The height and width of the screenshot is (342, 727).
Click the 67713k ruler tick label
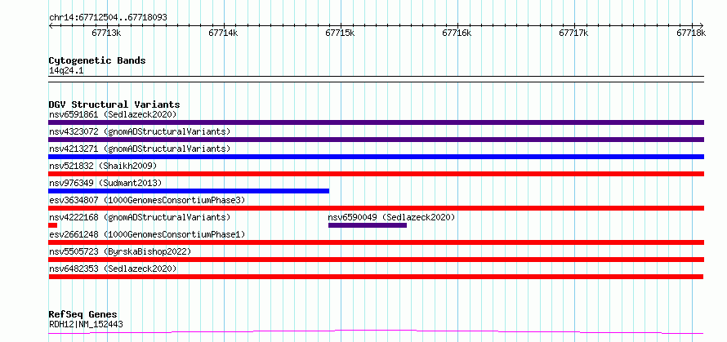(x=107, y=33)
